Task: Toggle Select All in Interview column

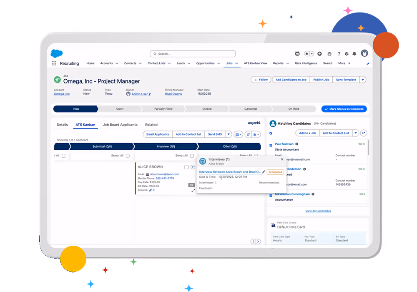Action: coord(192,156)
